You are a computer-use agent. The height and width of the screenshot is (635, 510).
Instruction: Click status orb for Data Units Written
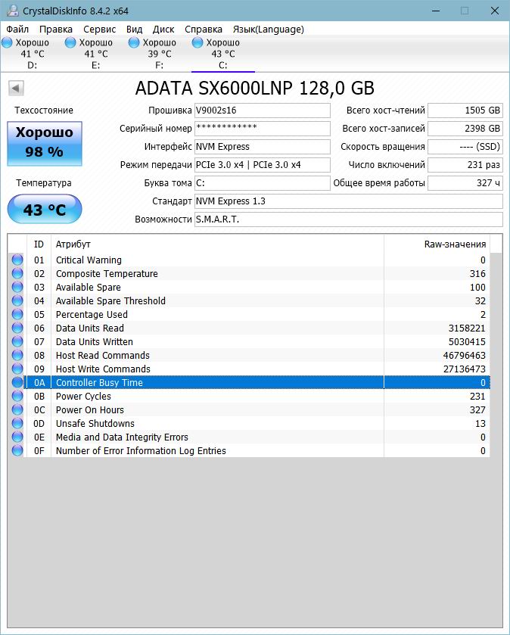17,341
